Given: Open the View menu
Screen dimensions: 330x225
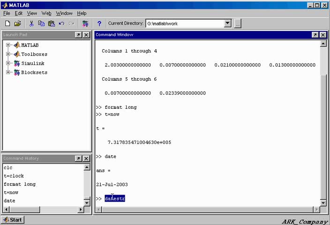Looking at the screenshot, I should [x=32, y=13].
